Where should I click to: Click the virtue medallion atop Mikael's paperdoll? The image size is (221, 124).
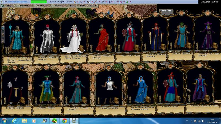15,68
